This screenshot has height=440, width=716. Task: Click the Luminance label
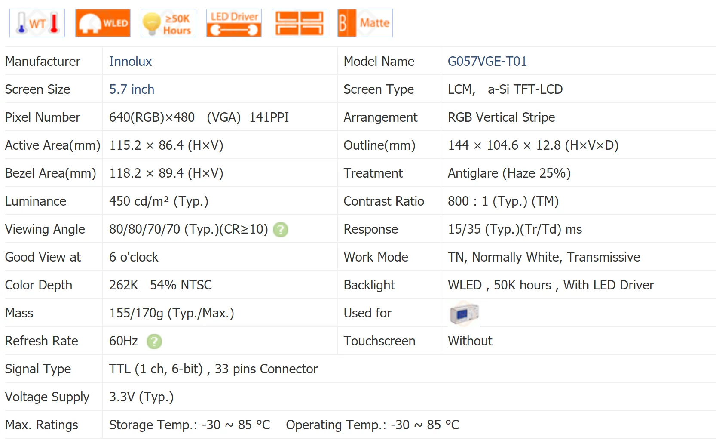pos(36,201)
